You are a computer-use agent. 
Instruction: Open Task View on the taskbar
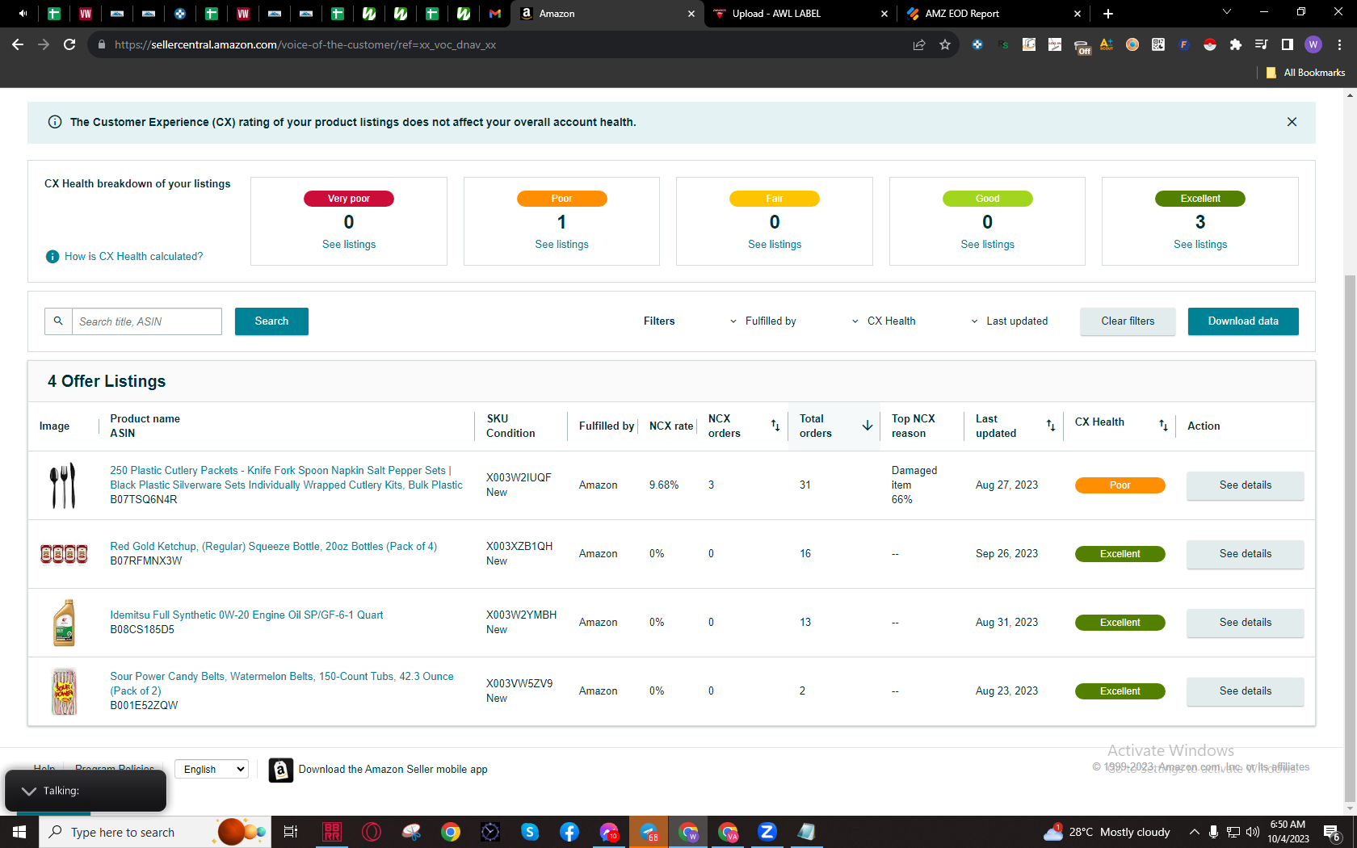tap(291, 832)
